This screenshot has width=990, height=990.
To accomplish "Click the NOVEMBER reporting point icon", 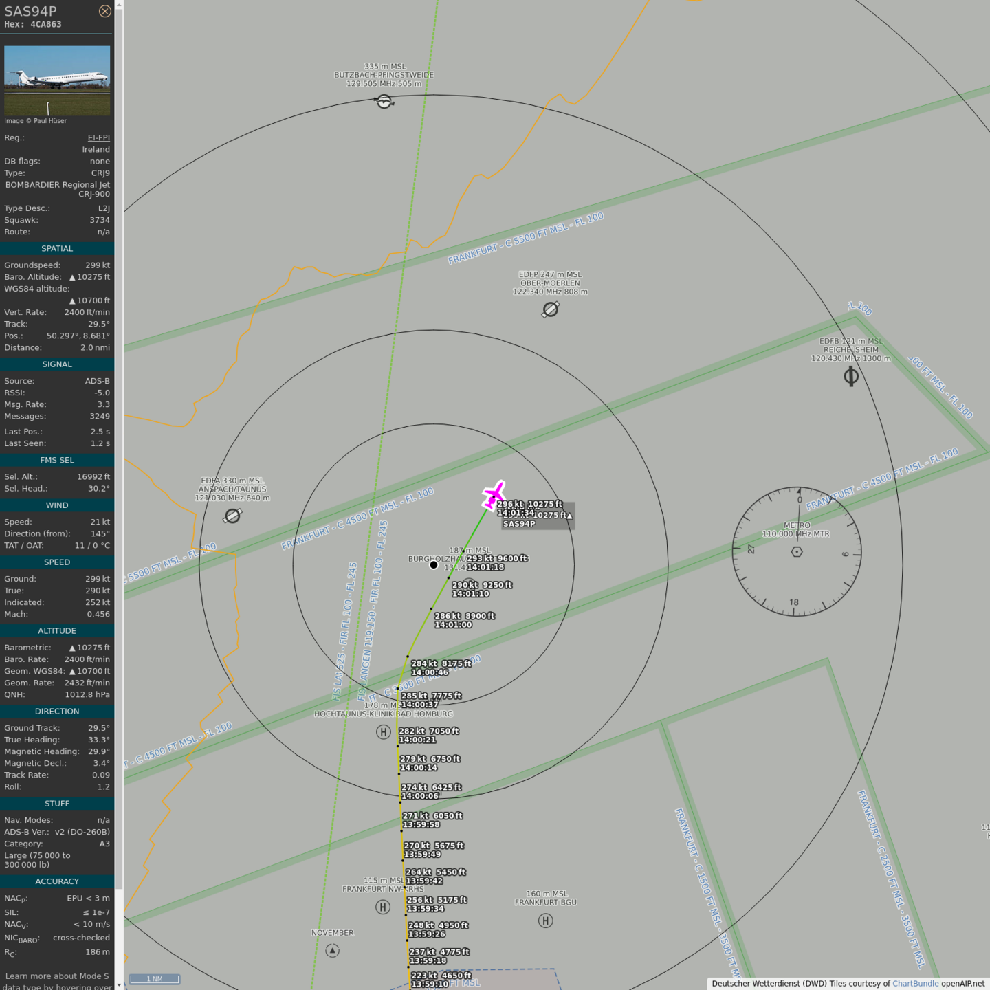I will 333,950.
